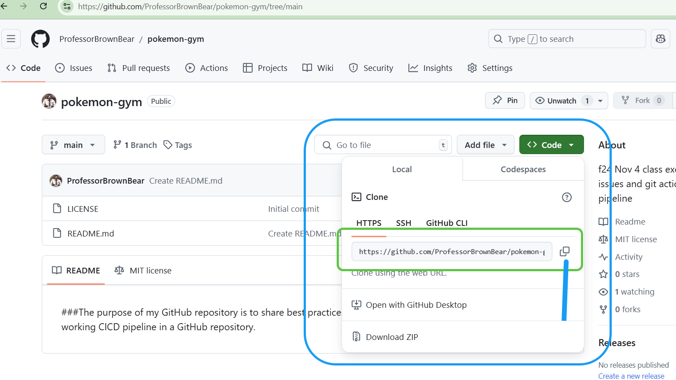Open site information icon in address bar

coord(67,6)
